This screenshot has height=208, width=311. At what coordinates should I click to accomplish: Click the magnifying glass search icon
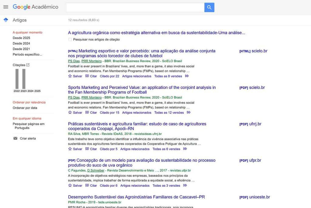coord(209,7)
